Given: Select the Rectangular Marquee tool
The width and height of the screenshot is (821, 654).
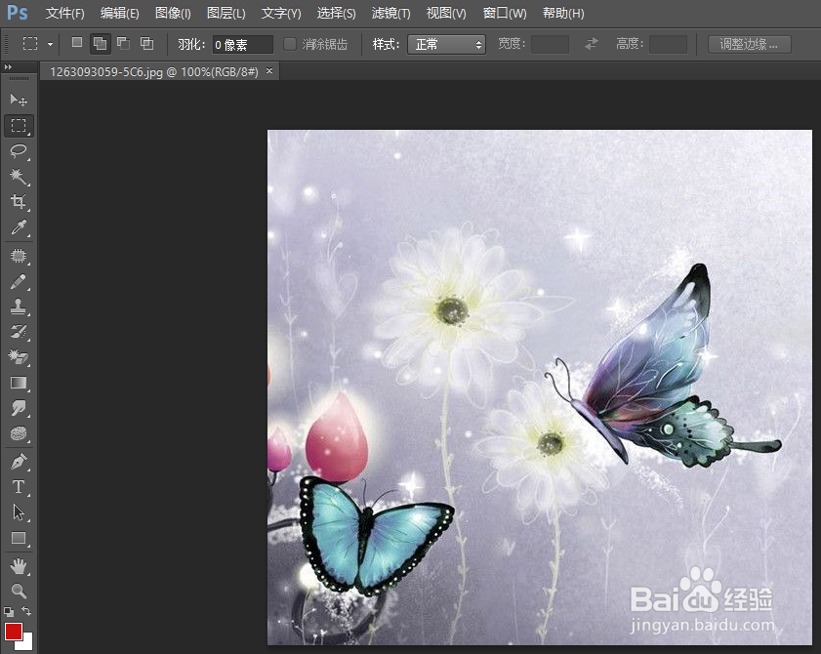Looking at the screenshot, I should [19, 125].
